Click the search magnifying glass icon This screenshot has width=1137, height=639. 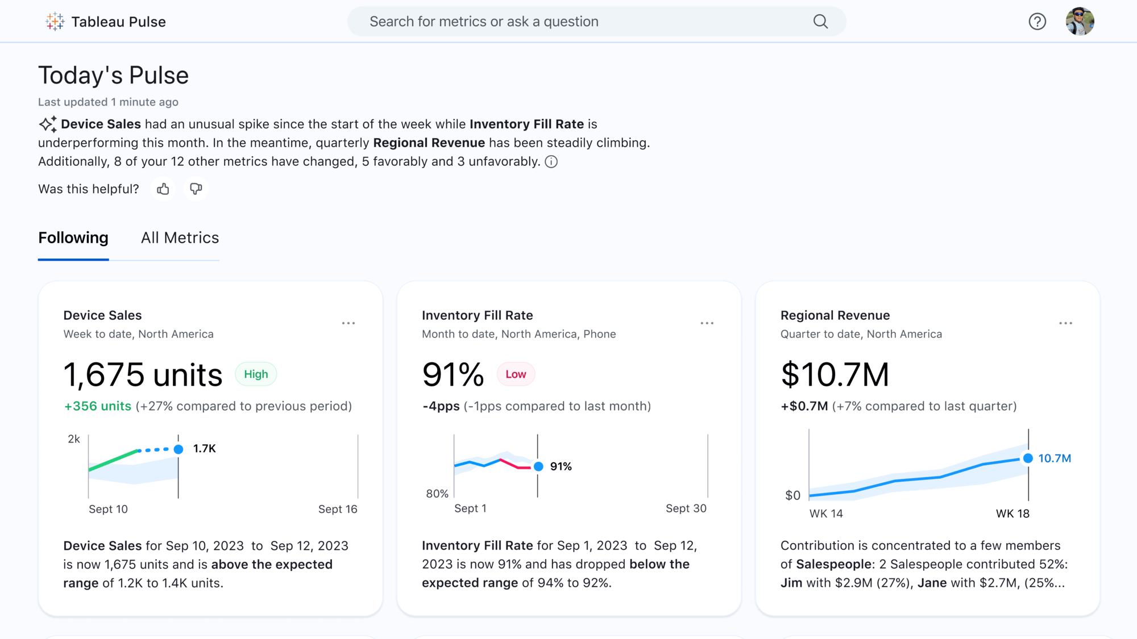pos(820,21)
